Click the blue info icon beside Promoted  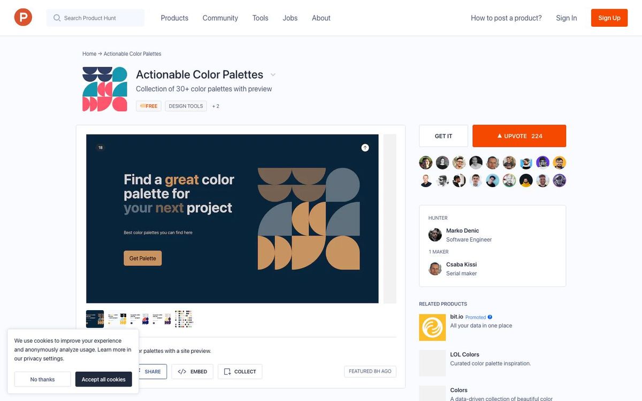pyautogui.click(x=490, y=317)
